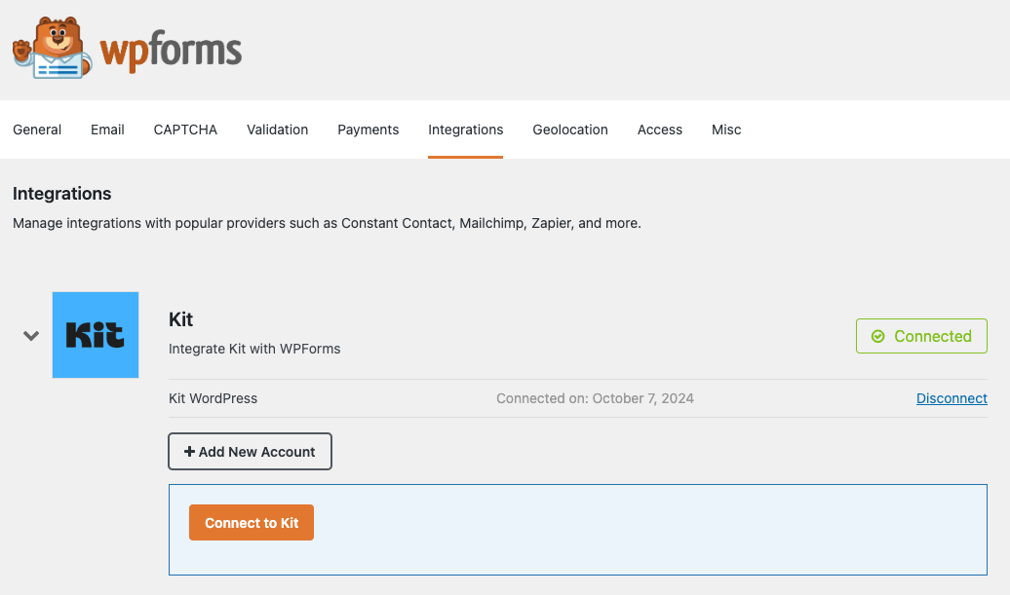The width and height of the screenshot is (1010, 595).
Task: Open the Geolocation tab
Action: click(570, 130)
